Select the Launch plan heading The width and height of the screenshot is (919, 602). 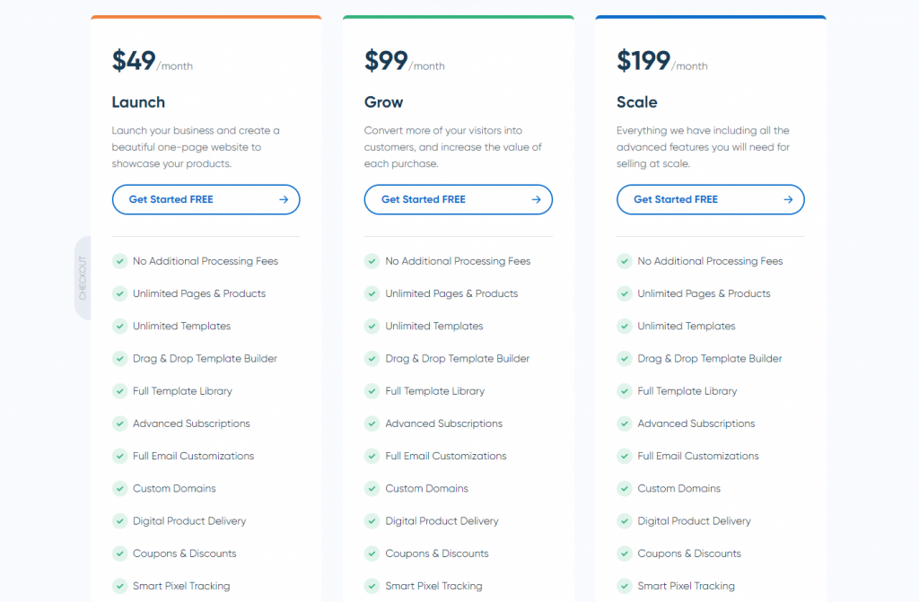pyautogui.click(x=138, y=102)
